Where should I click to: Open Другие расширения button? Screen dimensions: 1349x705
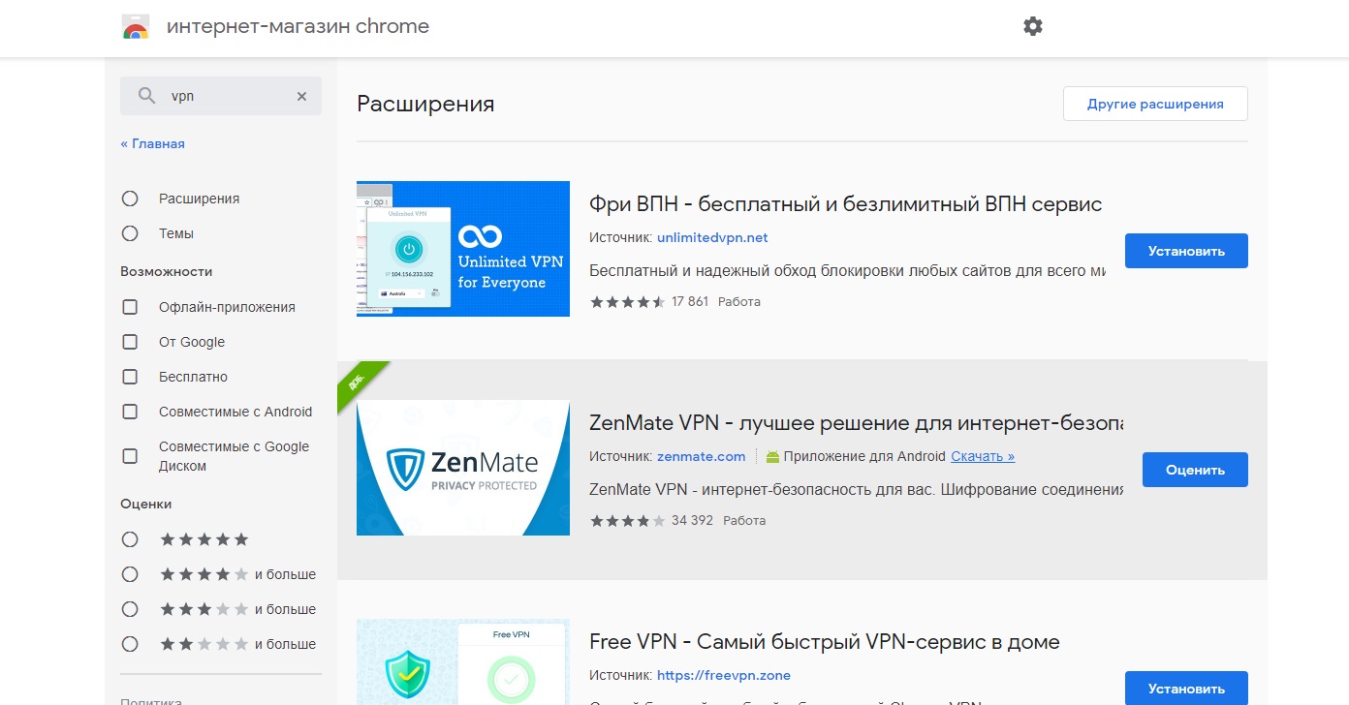1155,104
